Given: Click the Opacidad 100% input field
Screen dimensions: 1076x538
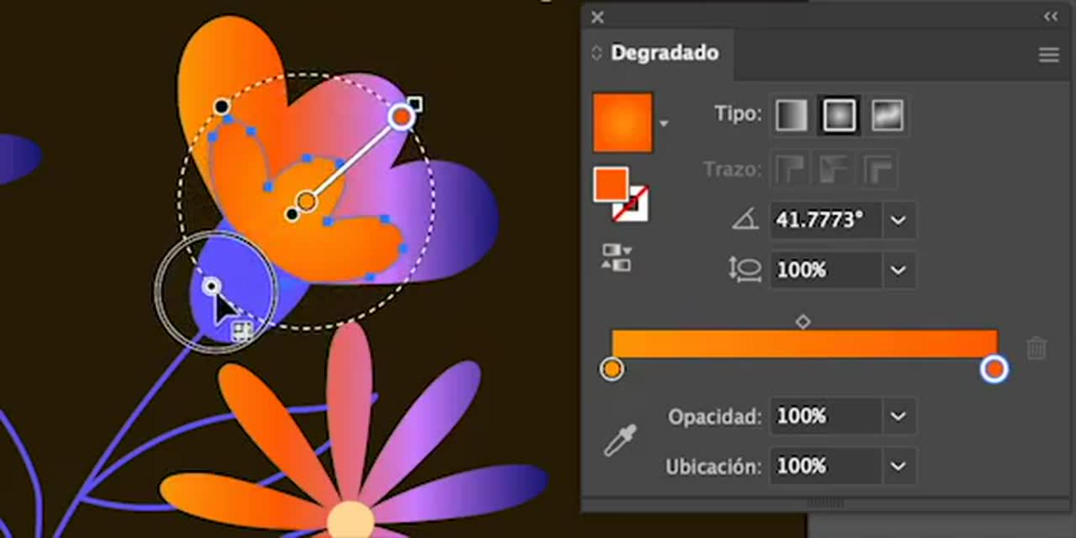Looking at the screenshot, I should tap(825, 416).
